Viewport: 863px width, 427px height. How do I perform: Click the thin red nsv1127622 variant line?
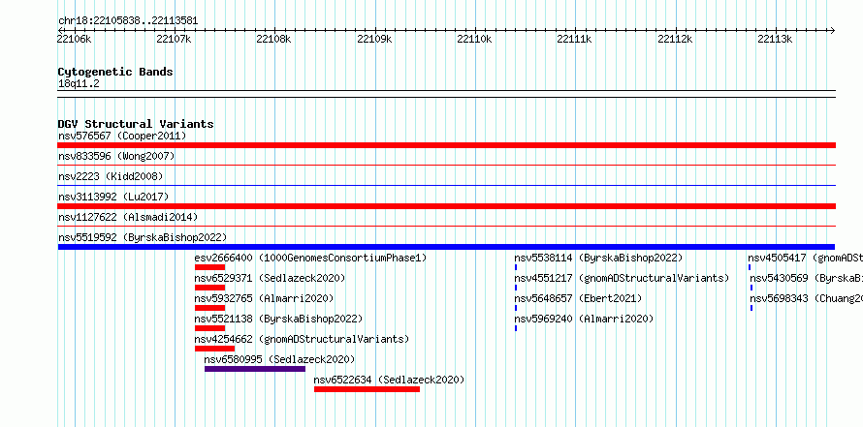pos(446,226)
